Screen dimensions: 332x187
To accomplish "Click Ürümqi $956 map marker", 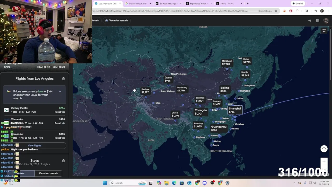I will click(168, 79).
